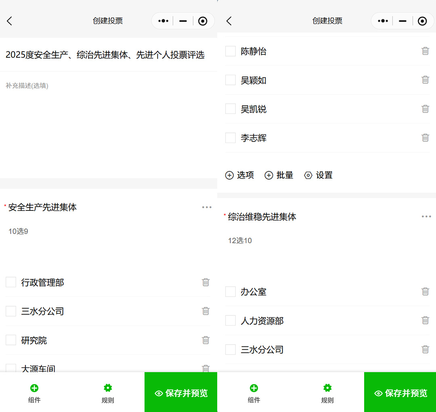Delete the 陈静怡 candidate entry
The height and width of the screenshot is (412, 436).
[x=425, y=51]
